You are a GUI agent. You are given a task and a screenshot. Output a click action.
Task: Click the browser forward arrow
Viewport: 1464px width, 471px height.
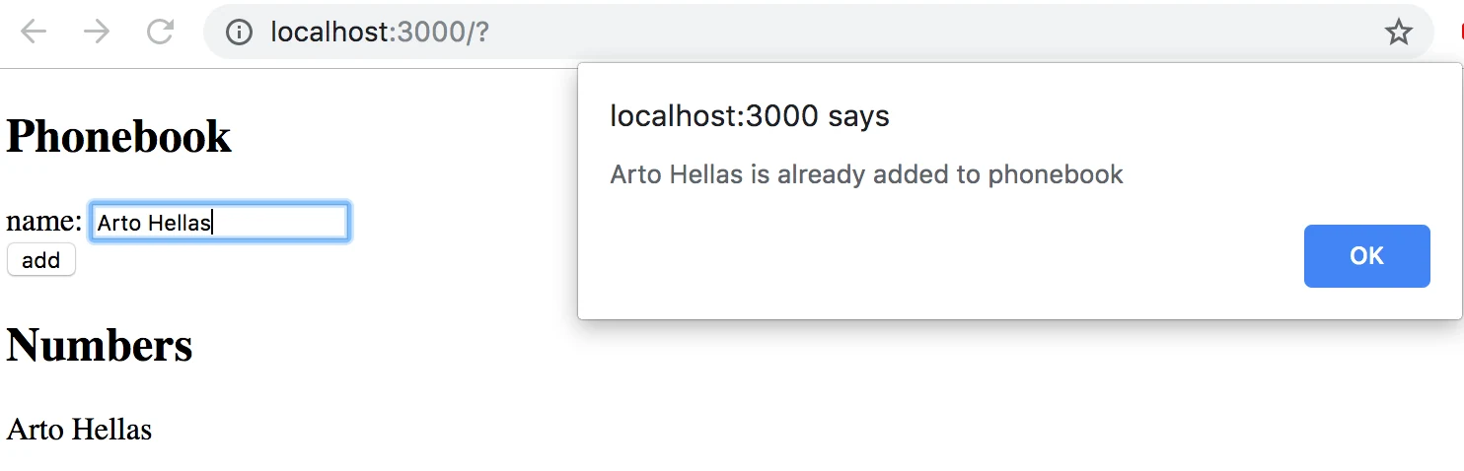click(x=97, y=33)
